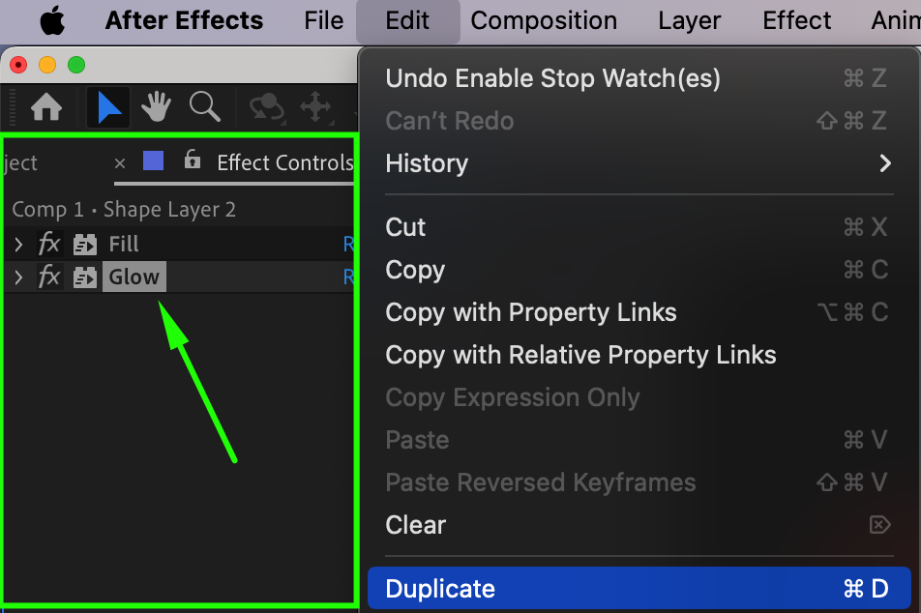The width and height of the screenshot is (921, 613).
Task: Expand the Fill effect properties
Action: point(18,244)
